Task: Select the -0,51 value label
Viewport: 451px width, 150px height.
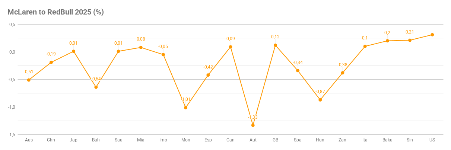Action: 29,72
